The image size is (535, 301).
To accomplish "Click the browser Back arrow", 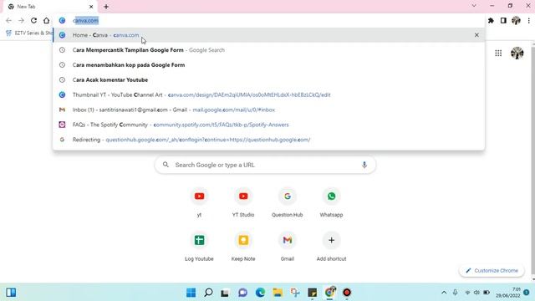I will click(x=8, y=20).
